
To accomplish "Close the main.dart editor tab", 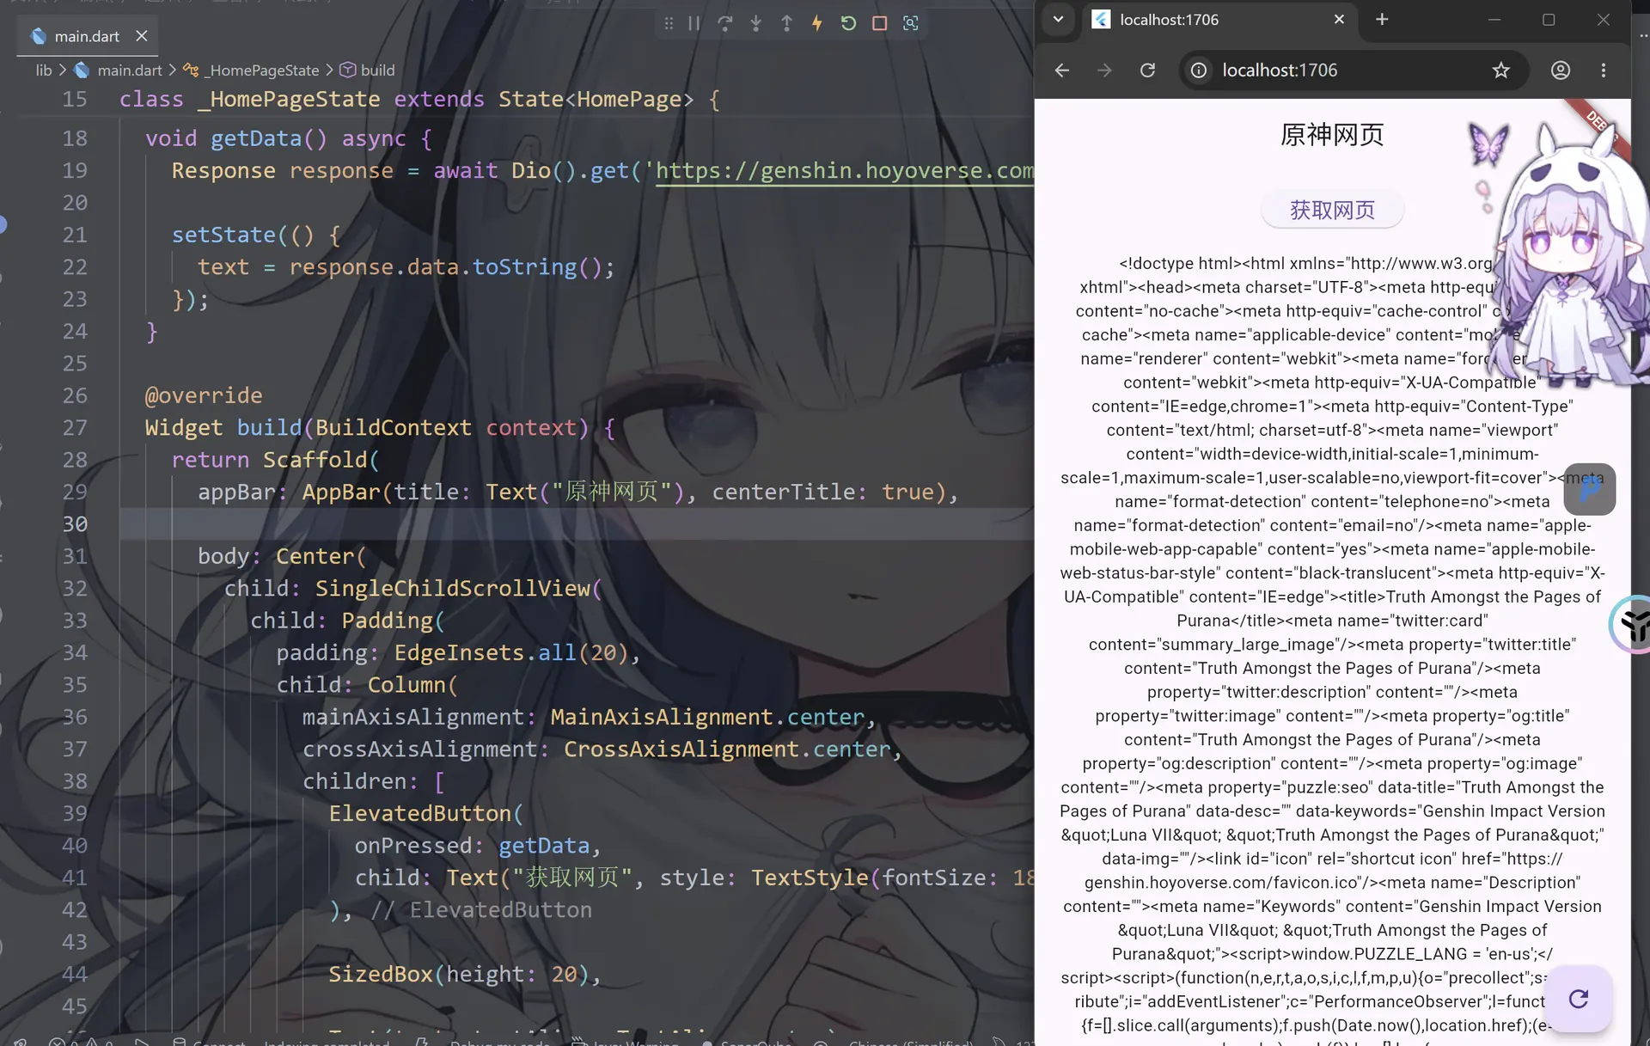I will [x=142, y=36].
